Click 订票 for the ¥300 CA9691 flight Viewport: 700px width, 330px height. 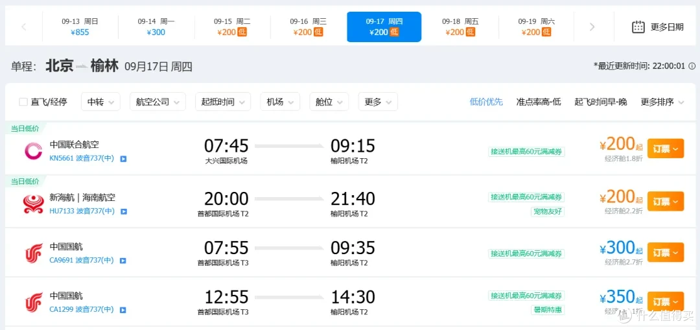coord(666,252)
